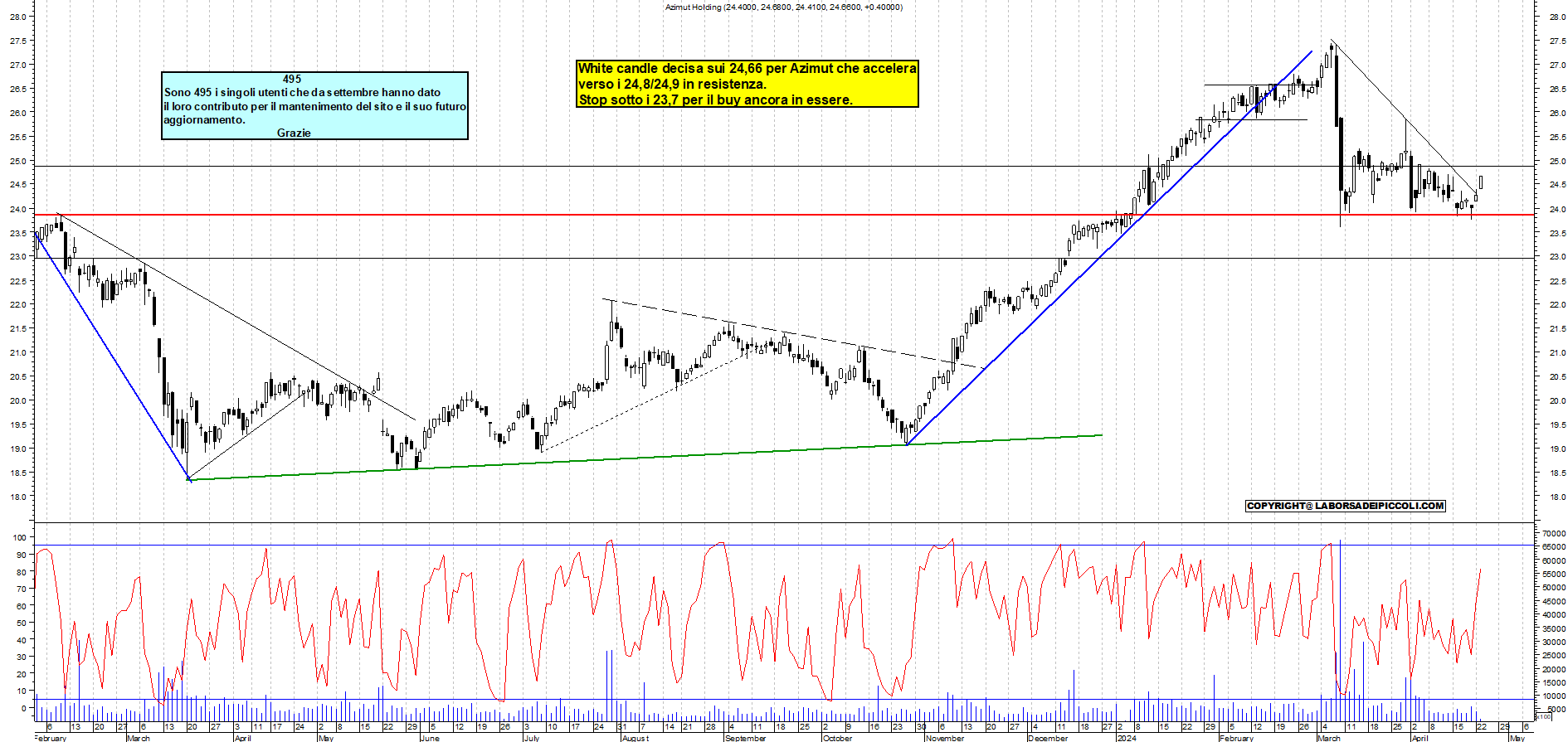This screenshot has width=1568, height=742.
Task: Click the 'December' label on the date axis
Action: (x=1049, y=738)
